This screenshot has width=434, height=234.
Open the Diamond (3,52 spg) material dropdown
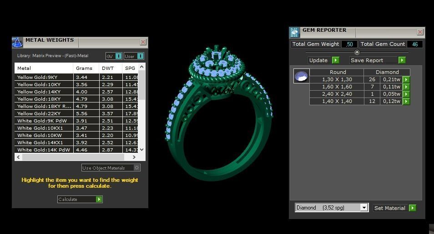tap(364, 208)
